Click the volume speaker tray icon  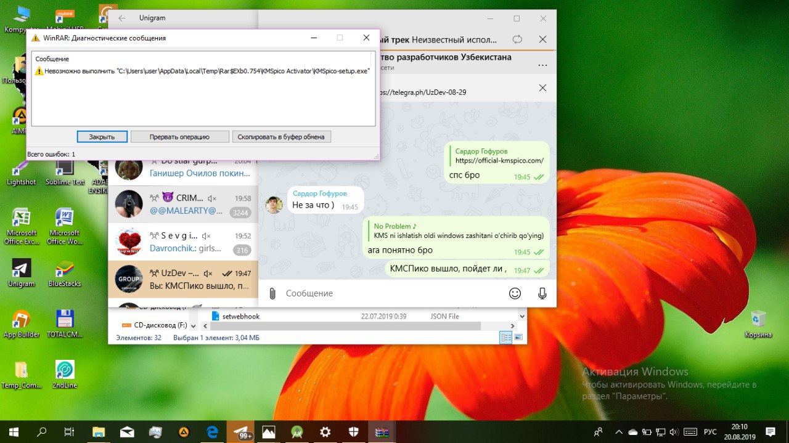[674, 432]
